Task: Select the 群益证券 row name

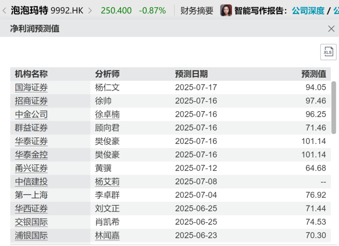Action: pyautogui.click(x=31, y=128)
